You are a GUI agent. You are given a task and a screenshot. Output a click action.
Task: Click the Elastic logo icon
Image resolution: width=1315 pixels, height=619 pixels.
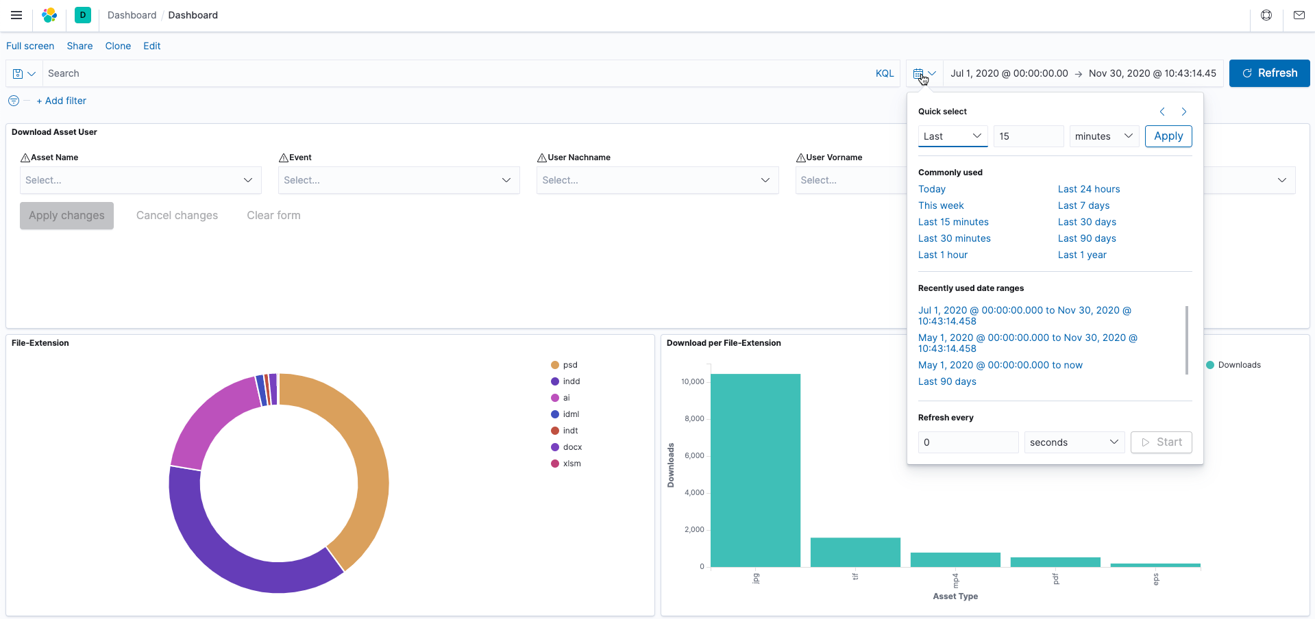pyautogui.click(x=49, y=15)
